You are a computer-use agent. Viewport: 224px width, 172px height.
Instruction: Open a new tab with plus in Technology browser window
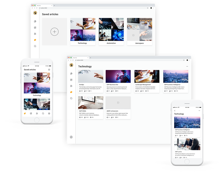point(91,58)
